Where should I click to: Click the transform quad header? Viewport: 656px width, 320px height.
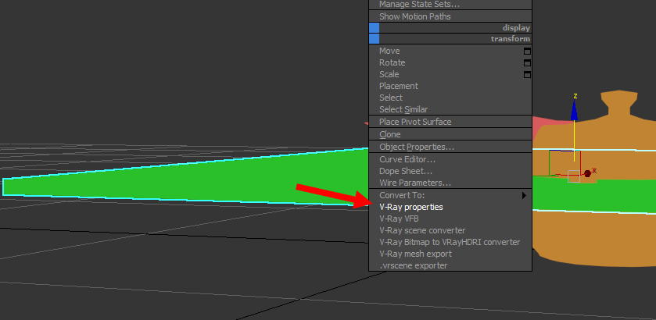(450, 39)
